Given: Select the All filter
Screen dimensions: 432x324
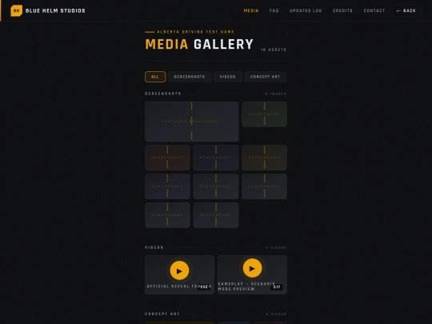Looking at the screenshot, I should pos(155,77).
